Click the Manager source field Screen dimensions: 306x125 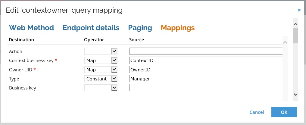point(206,79)
